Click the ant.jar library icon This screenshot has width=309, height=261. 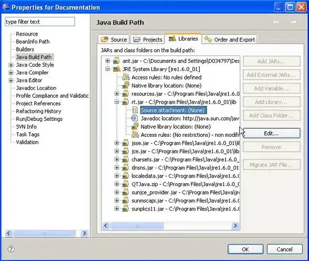pos(116,61)
